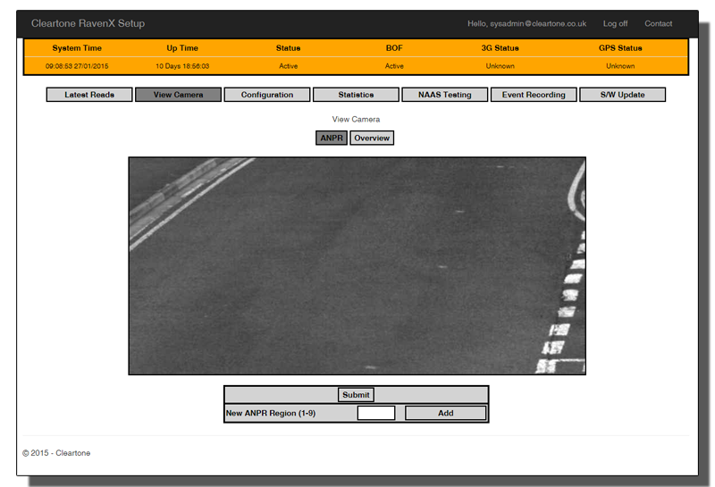Image resolution: width=715 pixels, height=487 pixels.
Task: Click on the ANPR camera image
Action: click(357, 266)
